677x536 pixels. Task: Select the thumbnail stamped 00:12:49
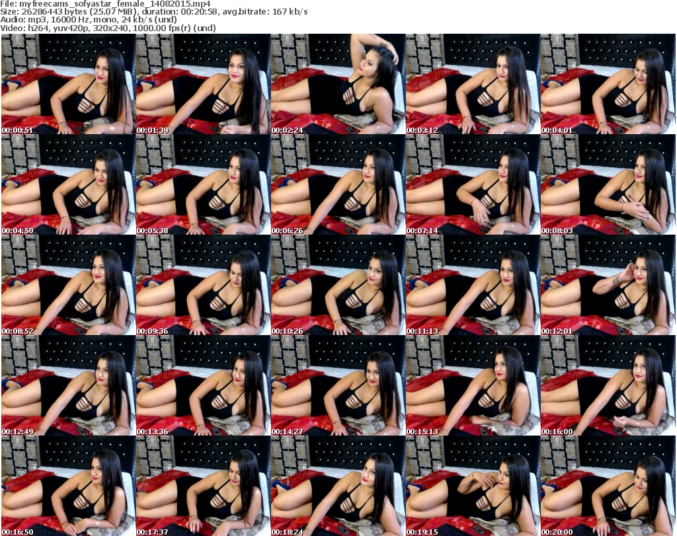coord(68,386)
